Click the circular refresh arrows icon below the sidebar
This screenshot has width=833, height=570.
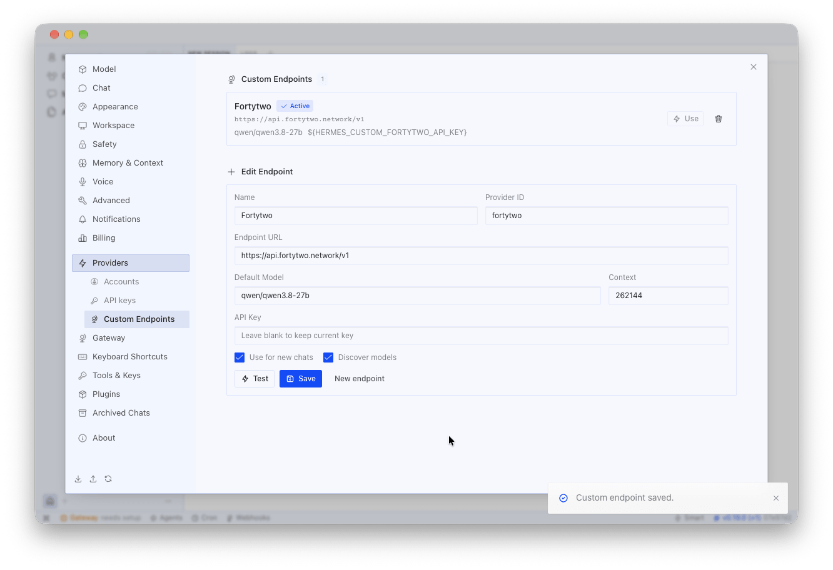pos(108,479)
